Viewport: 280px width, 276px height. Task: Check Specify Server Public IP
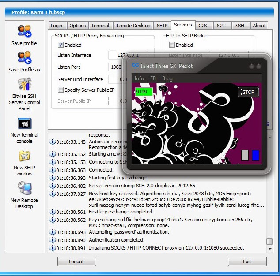61,90
